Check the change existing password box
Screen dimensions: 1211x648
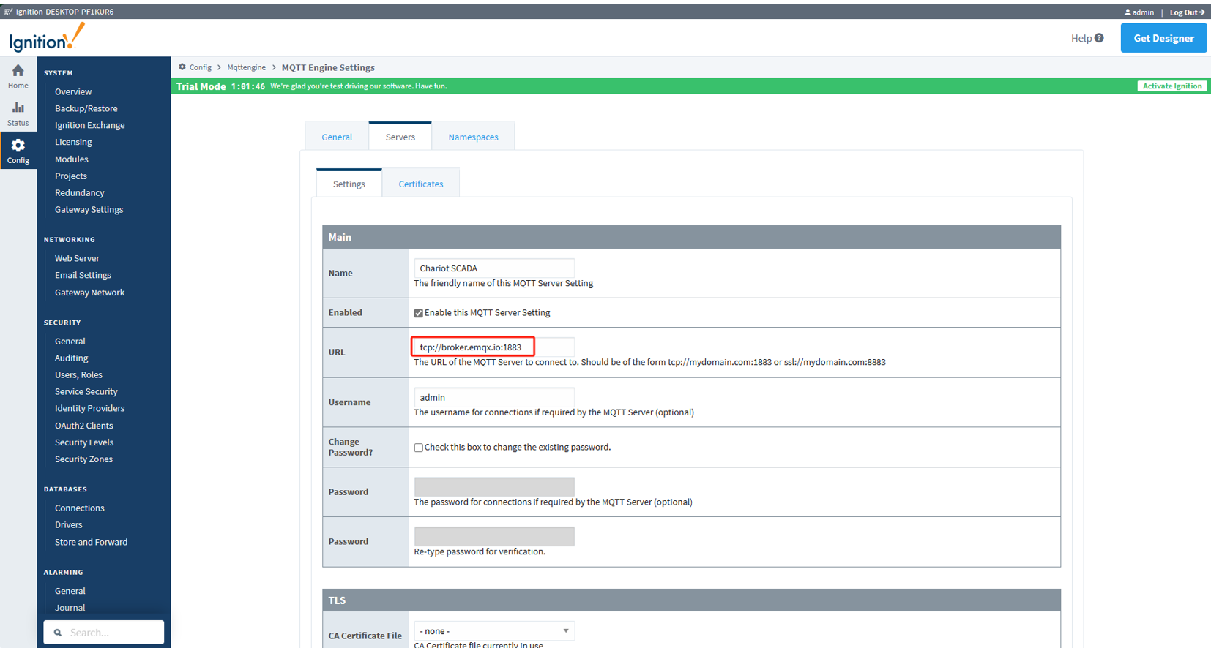[x=419, y=448]
